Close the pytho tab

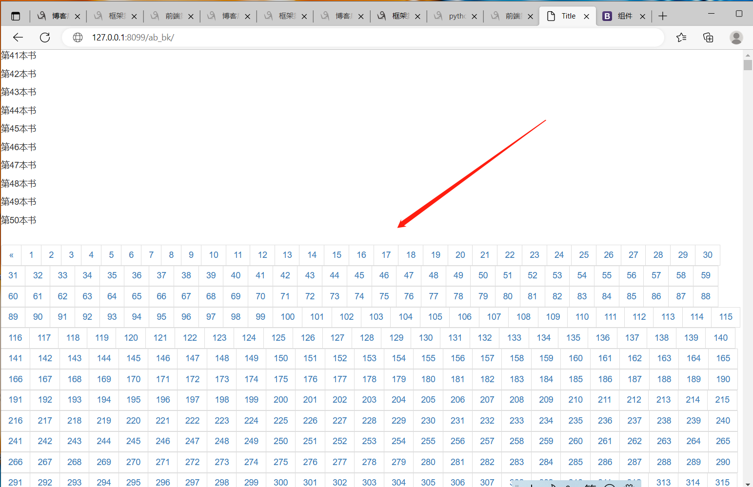coord(474,16)
